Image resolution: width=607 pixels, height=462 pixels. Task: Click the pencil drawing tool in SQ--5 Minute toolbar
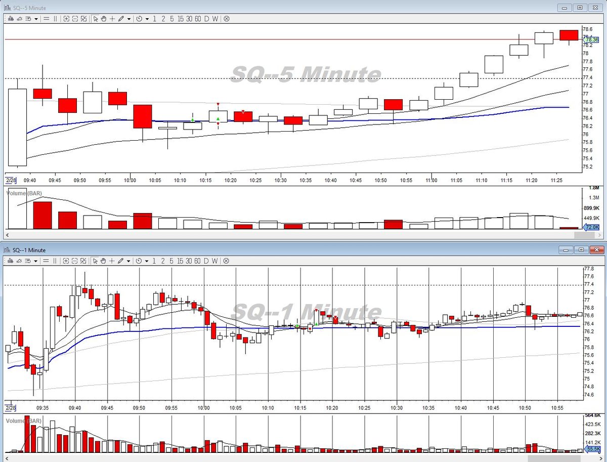120,19
